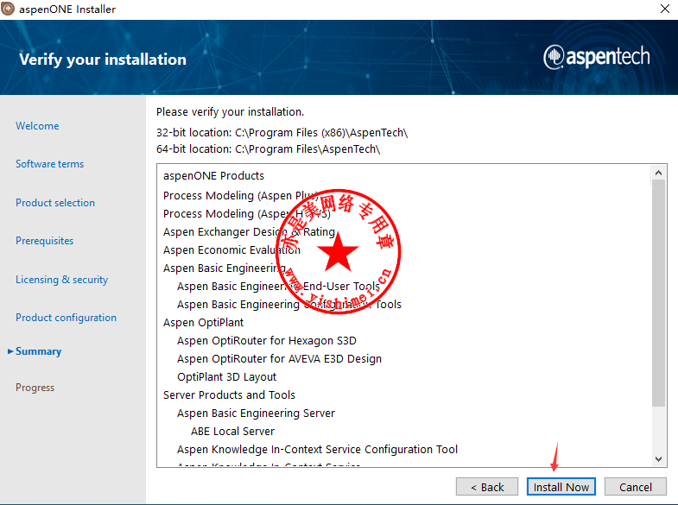
Task: Click the product list scroll up arrow
Action: pos(658,173)
